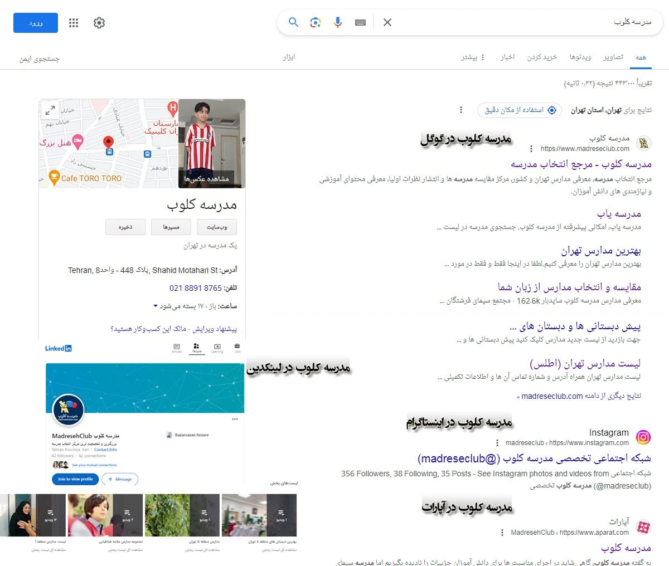Open LinkedIn Jobs nav icon

(x=237, y=348)
